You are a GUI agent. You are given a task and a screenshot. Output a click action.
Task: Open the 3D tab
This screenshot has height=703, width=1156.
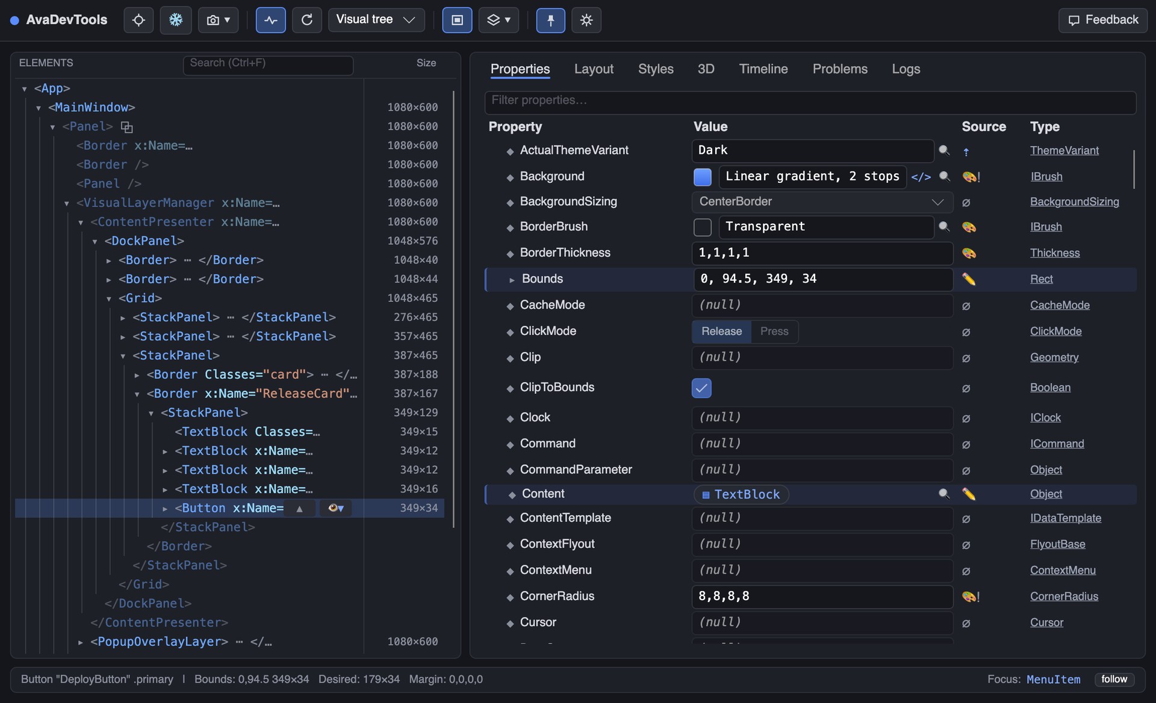(706, 69)
